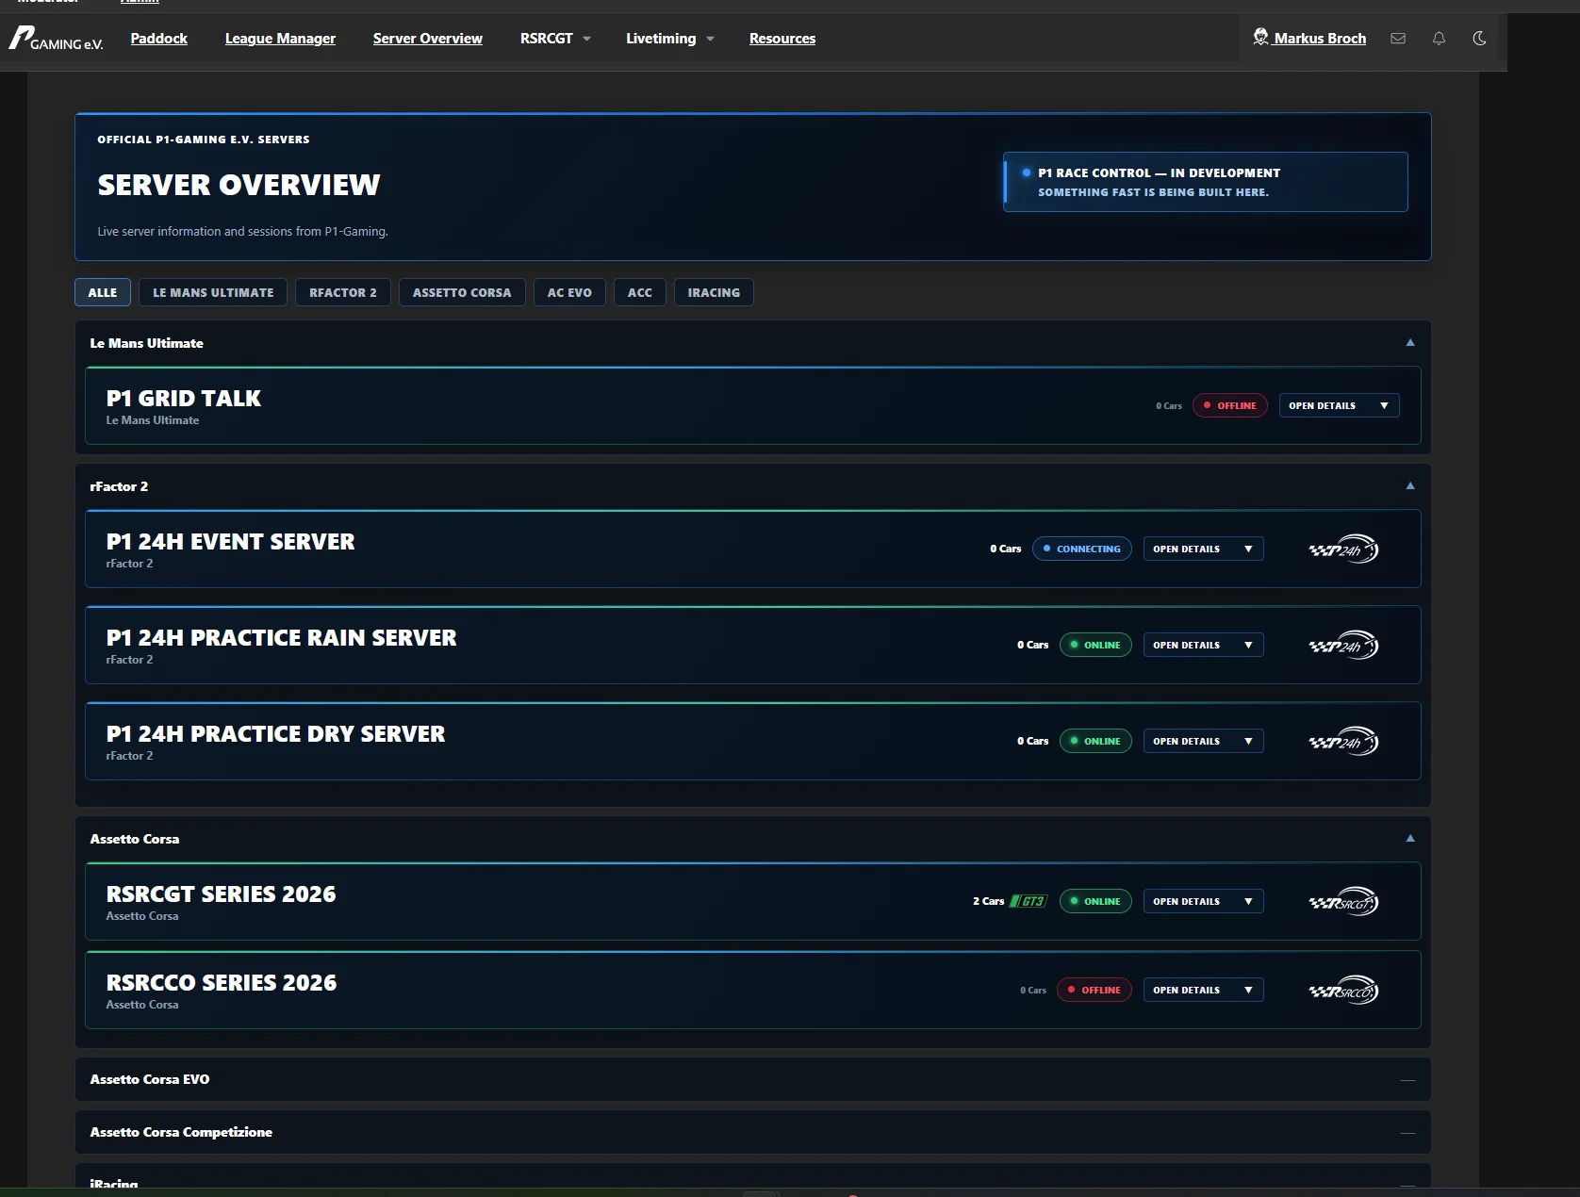Open details for P1 24H Practice Dry Server
Image resolution: width=1580 pixels, height=1197 pixels.
click(1203, 741)
